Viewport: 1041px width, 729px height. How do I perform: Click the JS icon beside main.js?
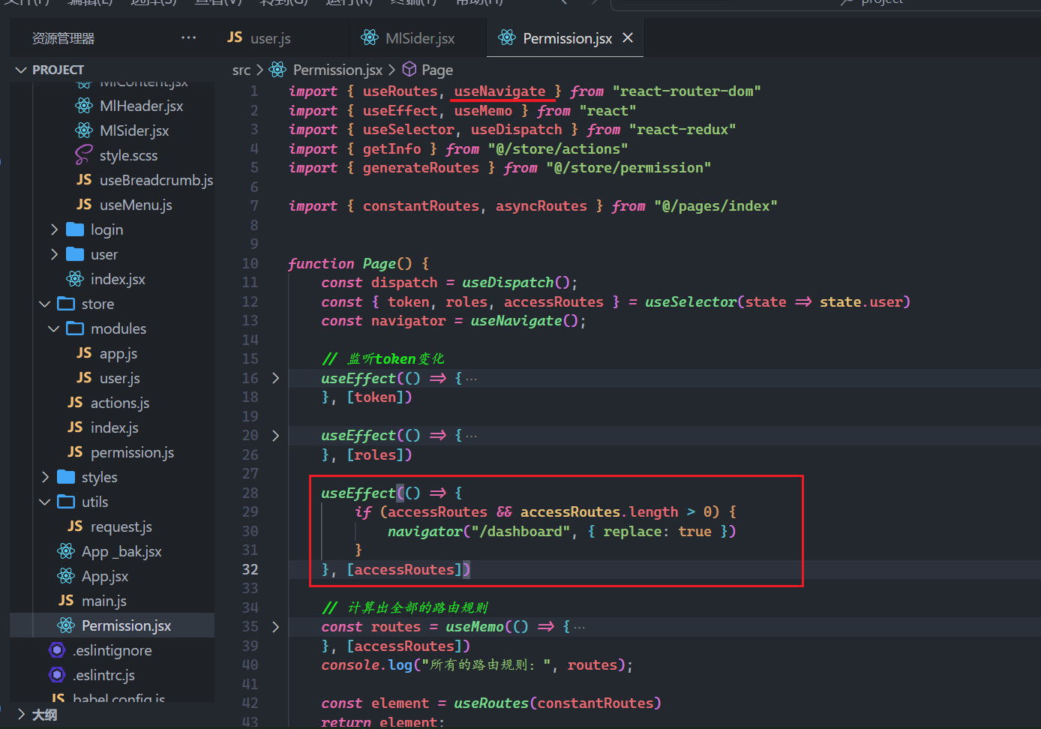coord(66,601)
